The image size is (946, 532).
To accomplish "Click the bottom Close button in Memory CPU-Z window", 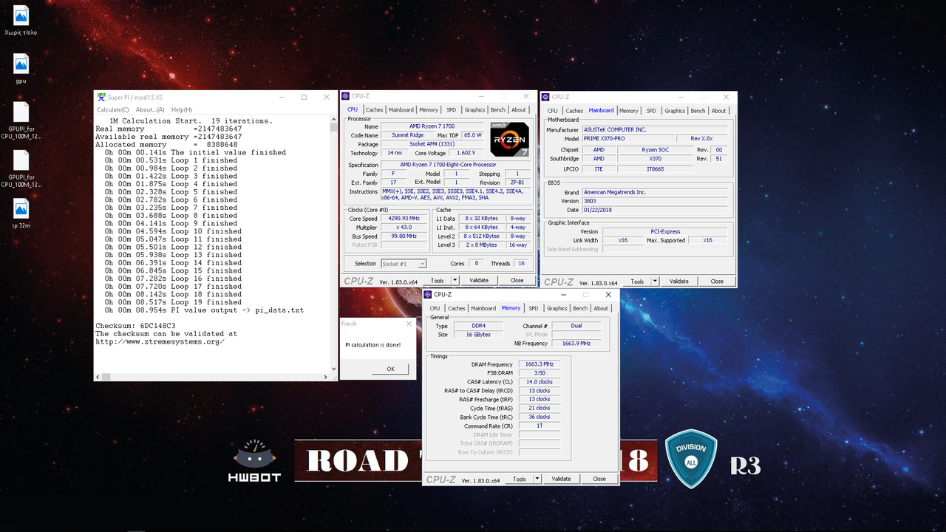I will pos(599,479).
